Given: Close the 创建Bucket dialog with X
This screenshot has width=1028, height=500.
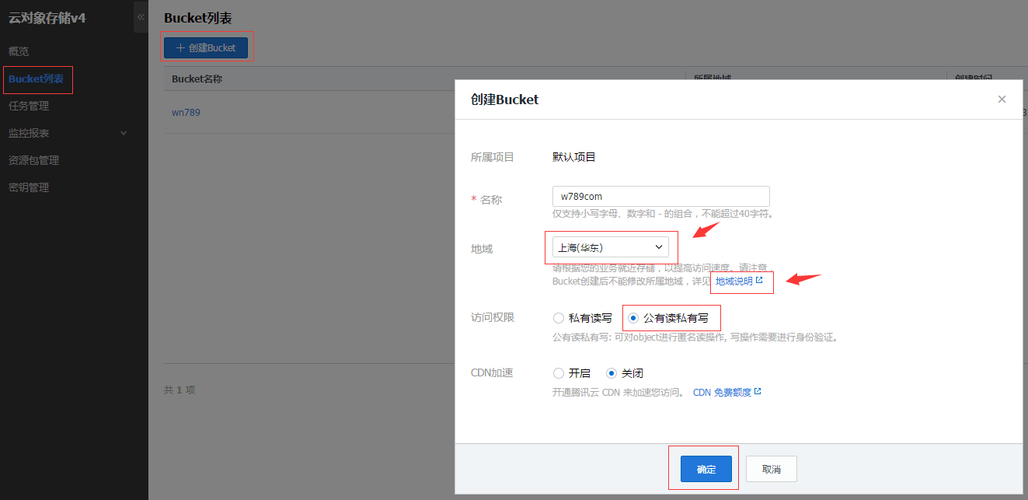Looking at the screenshot, I should click(1002, 99).
